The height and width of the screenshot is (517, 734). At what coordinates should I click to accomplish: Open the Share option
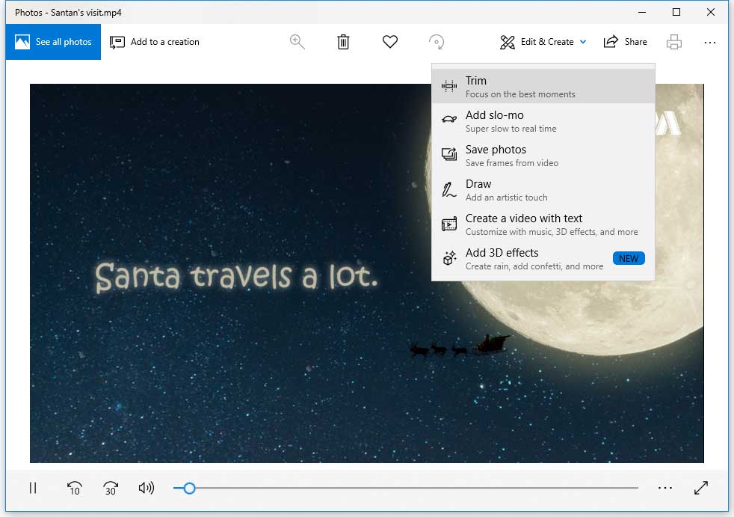[x=626, y=42]
